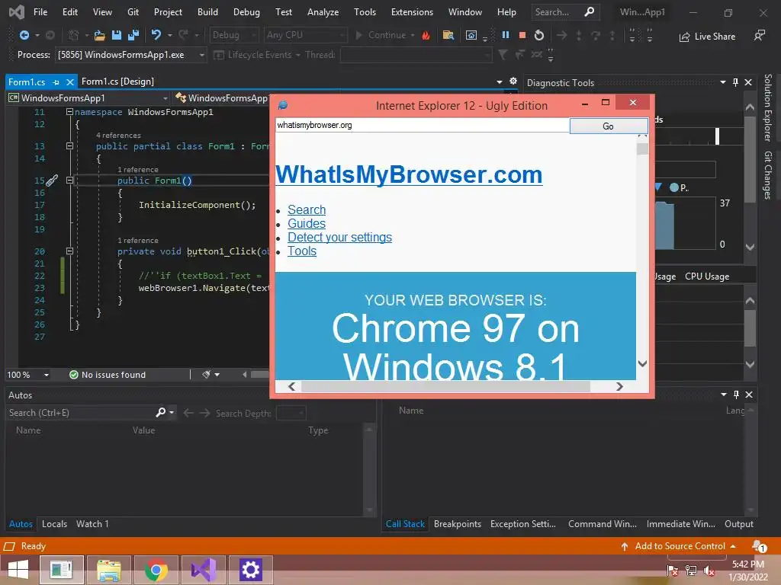Stop debugging with the red square

(x=522, y=35)
